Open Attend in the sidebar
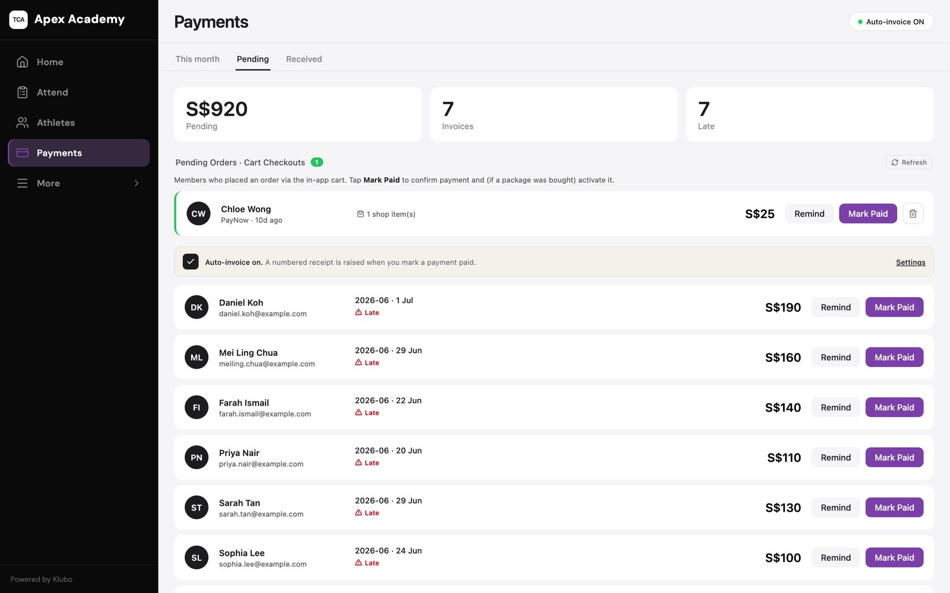 click(x=79, y=92)
